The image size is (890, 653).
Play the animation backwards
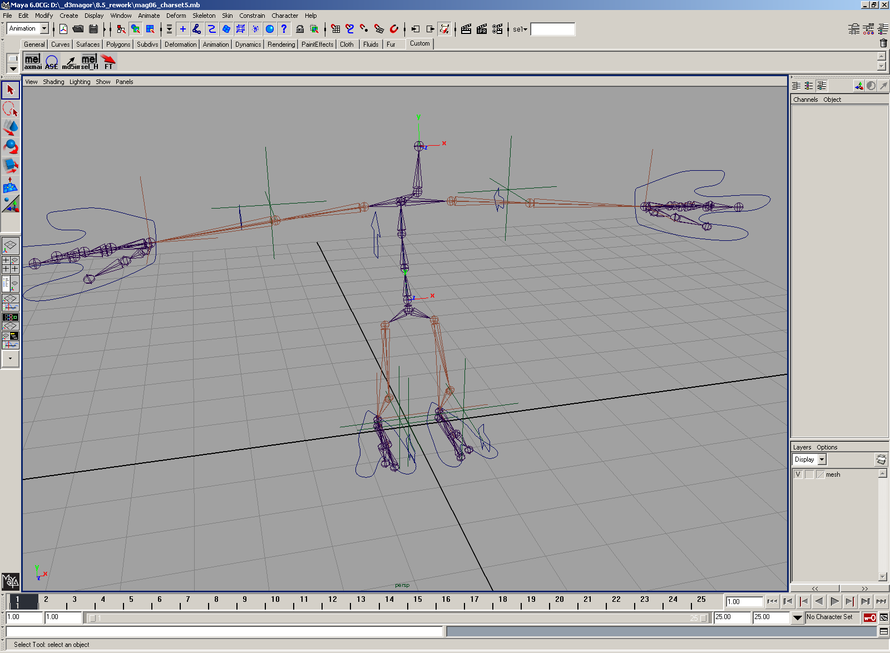click(x=819, y=601)
